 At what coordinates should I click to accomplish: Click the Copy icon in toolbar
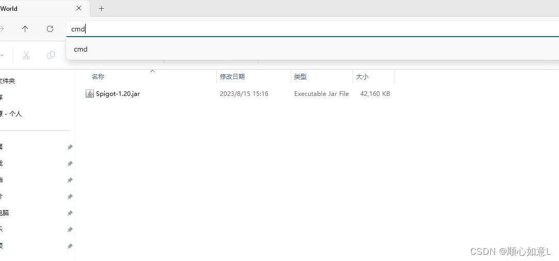point(51,55)
